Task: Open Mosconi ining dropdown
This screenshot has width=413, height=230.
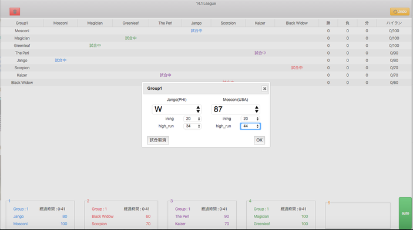Action: 250,119
